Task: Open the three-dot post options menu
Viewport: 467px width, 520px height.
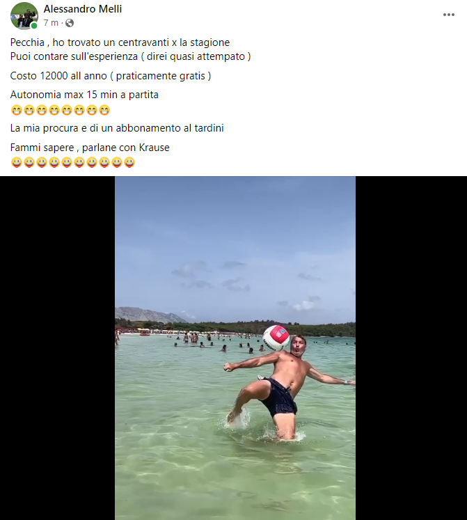Action: tap(449, 15)
